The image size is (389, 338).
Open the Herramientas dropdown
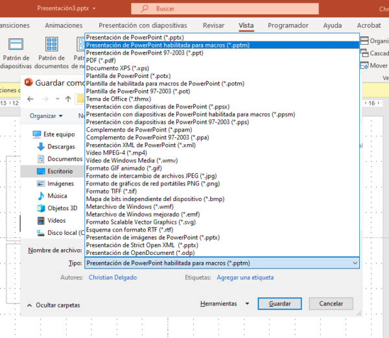[x=224, y=304]
